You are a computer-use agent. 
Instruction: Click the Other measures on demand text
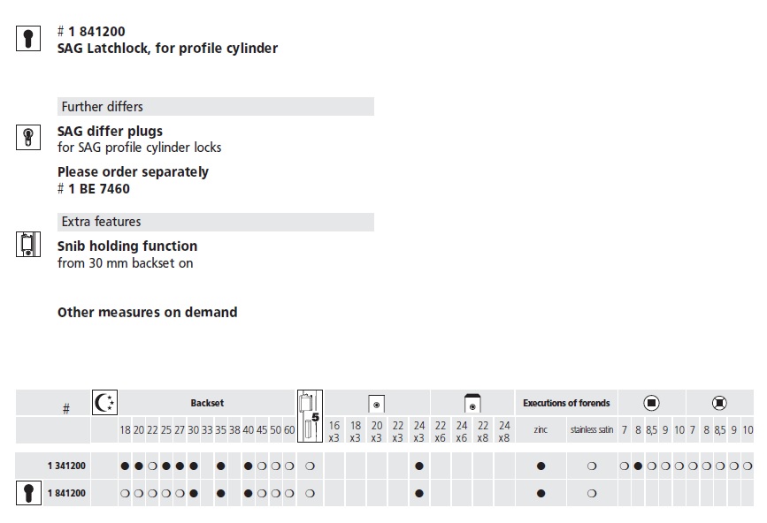click(147, 312)
